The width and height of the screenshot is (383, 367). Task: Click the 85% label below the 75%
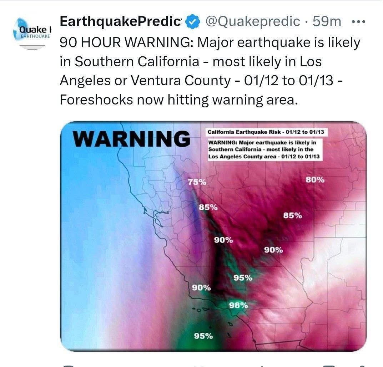pos(208,207)
